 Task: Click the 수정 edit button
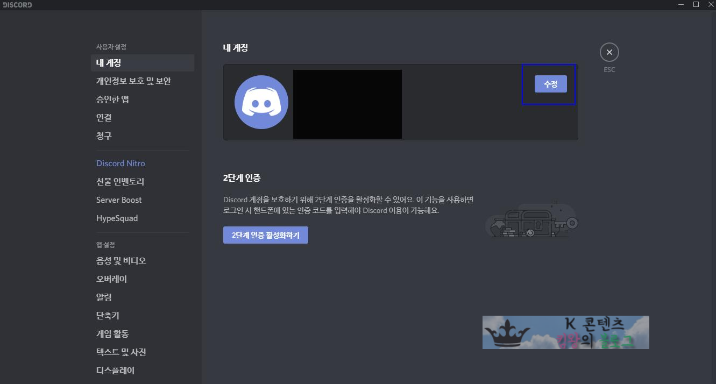(550, 84)
